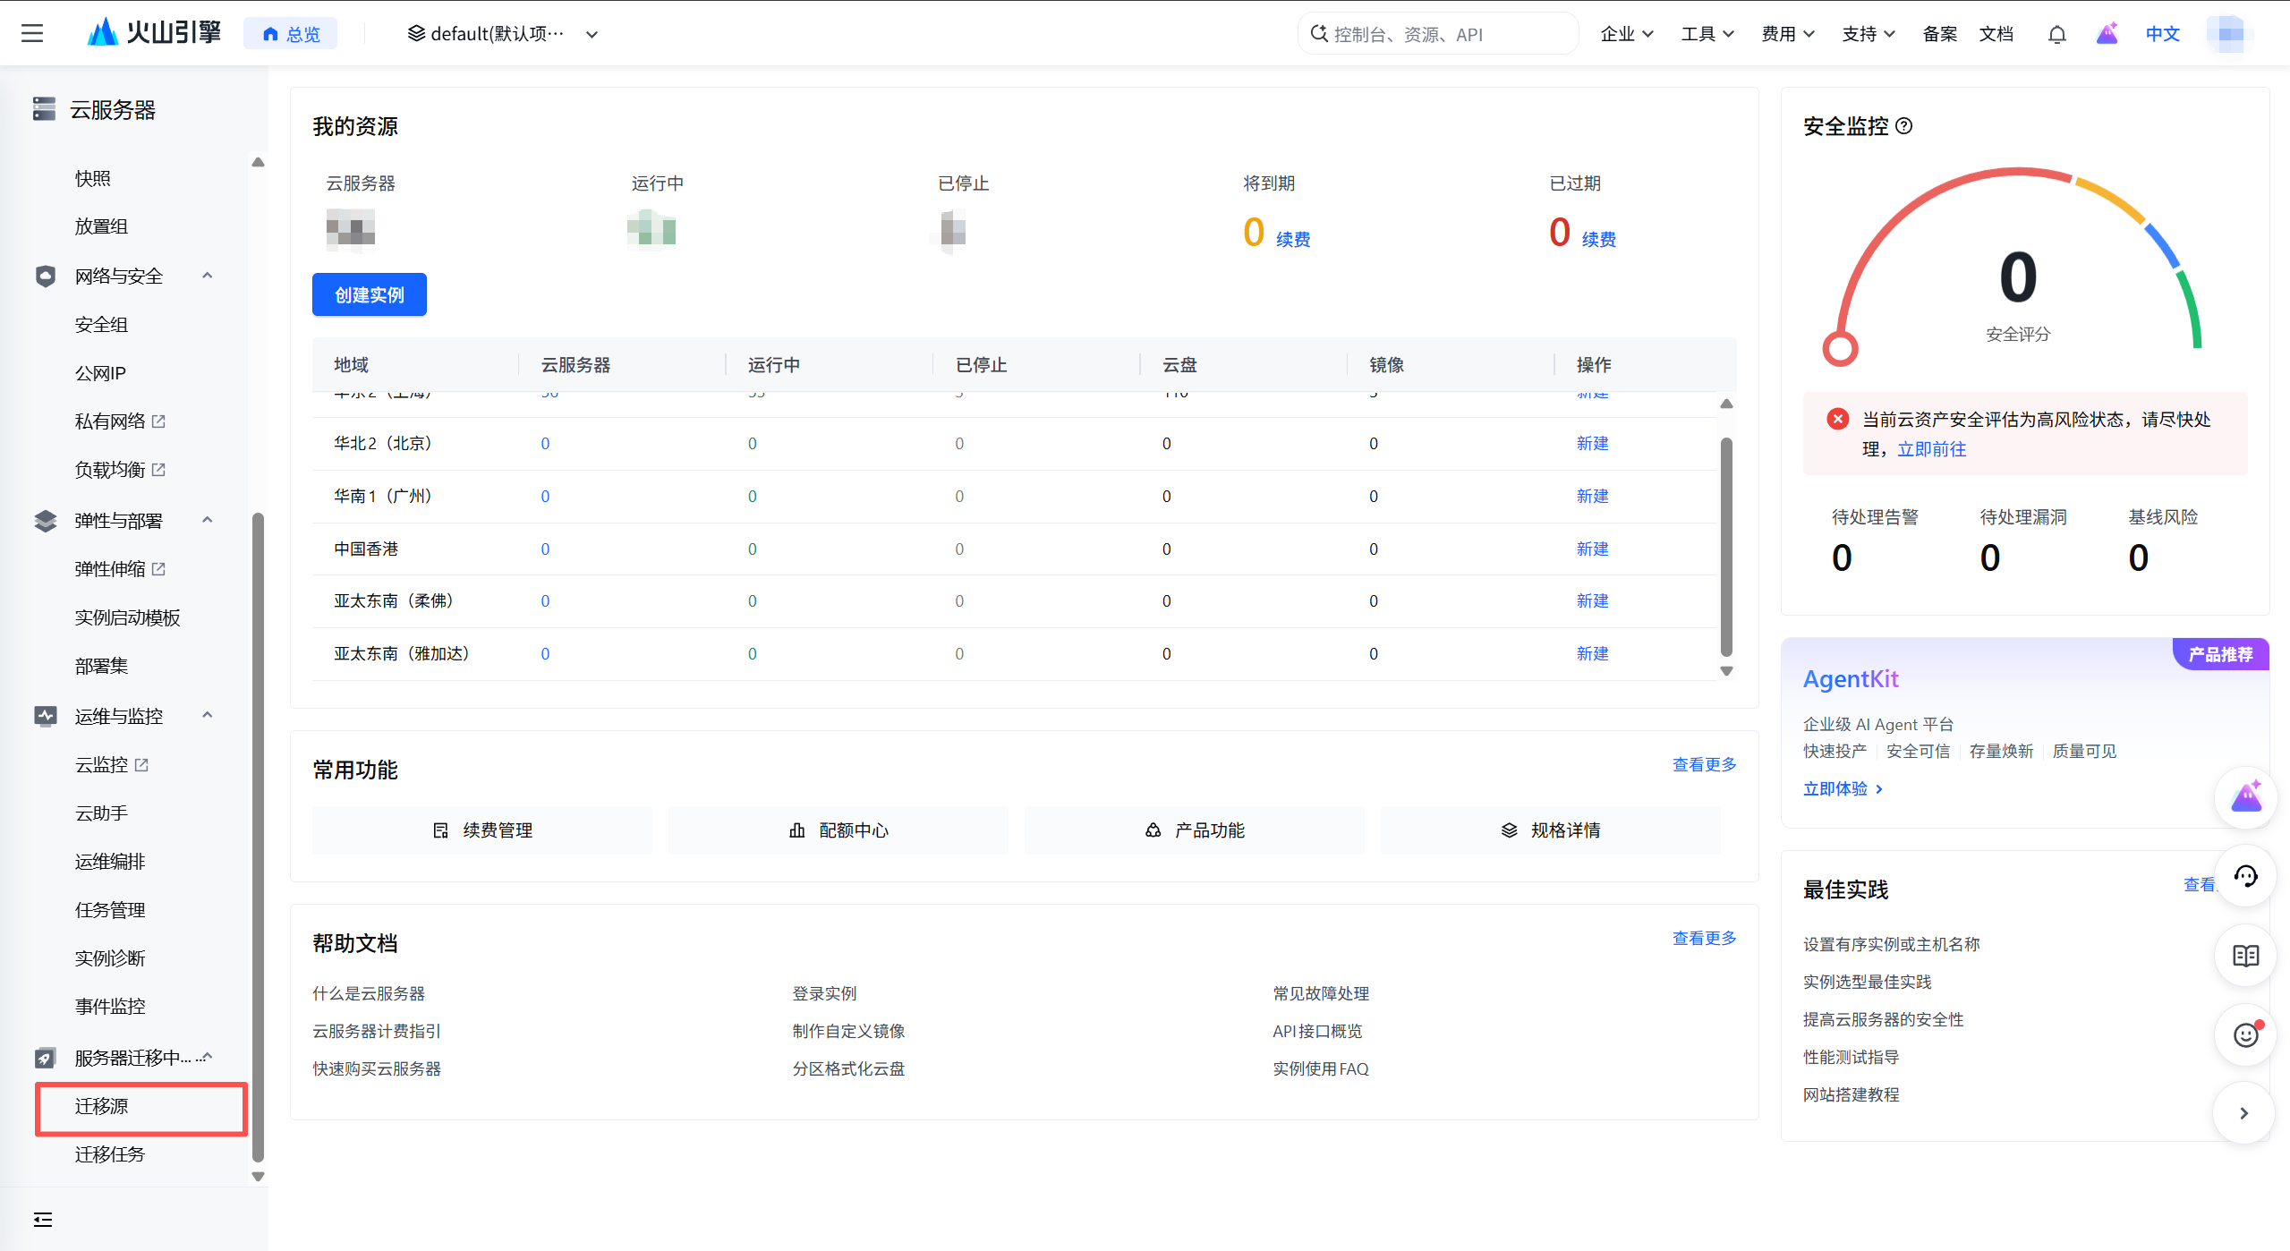Open the 备案 menu item
This screenshot has width=2290, height=1251.
click(1940, 34)
